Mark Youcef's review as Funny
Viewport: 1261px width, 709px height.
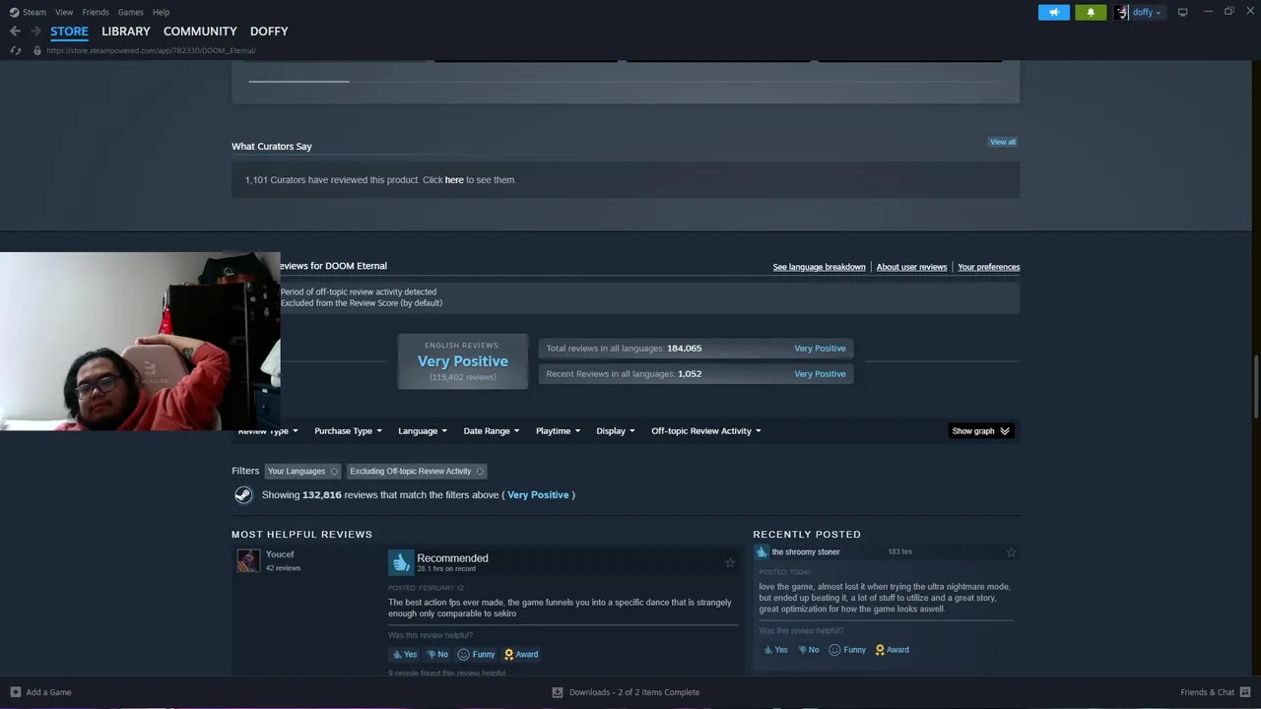476,654
